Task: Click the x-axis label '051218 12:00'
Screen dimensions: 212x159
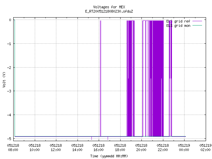Action: coord(56,148)
